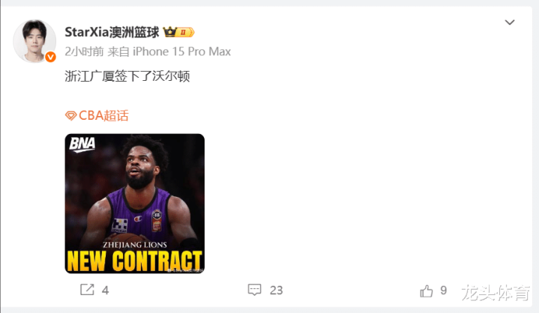Click the BNA logo on the image

82,144
